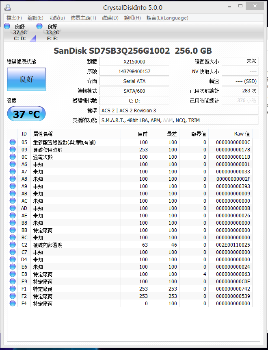Select the E: F: disk status orb
Image resolution: width=268 pixels, height=350 pixels.
(39, 26)
